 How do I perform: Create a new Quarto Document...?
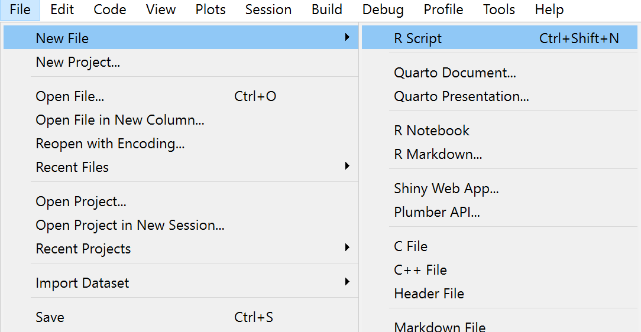pyautogui.click(x=500, y=73)
